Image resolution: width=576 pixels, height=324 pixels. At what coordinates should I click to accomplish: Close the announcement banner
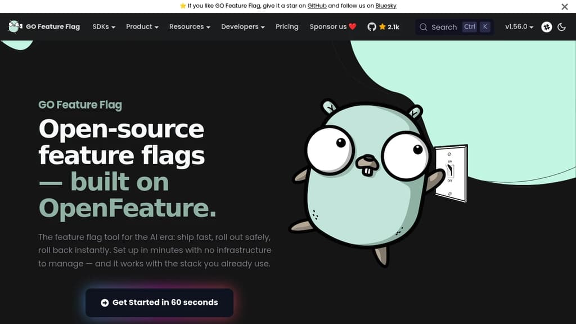click(x=565, y=7)
